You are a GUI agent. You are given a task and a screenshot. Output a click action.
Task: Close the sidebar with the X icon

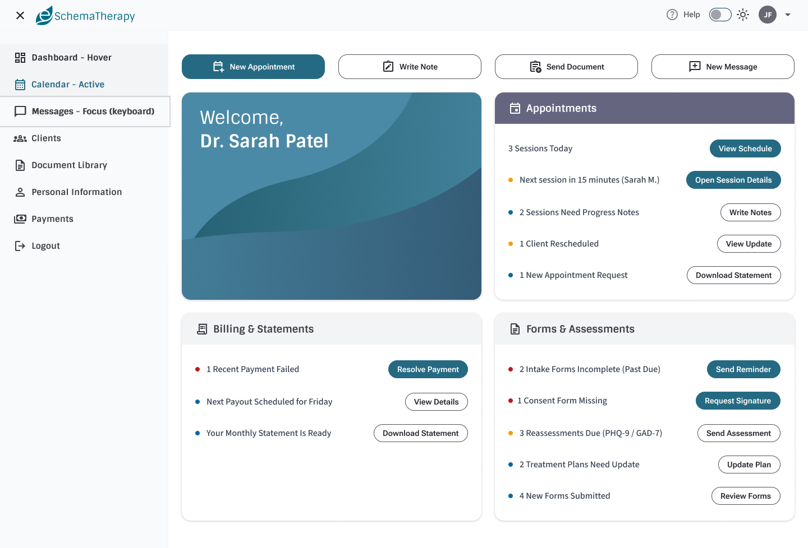20,15
